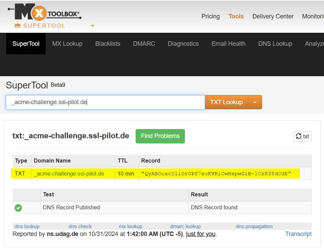The width and height of the screenshot is (324, 251).
Task: Click the ns.udag.de reporter text
Action: [63, 234]
